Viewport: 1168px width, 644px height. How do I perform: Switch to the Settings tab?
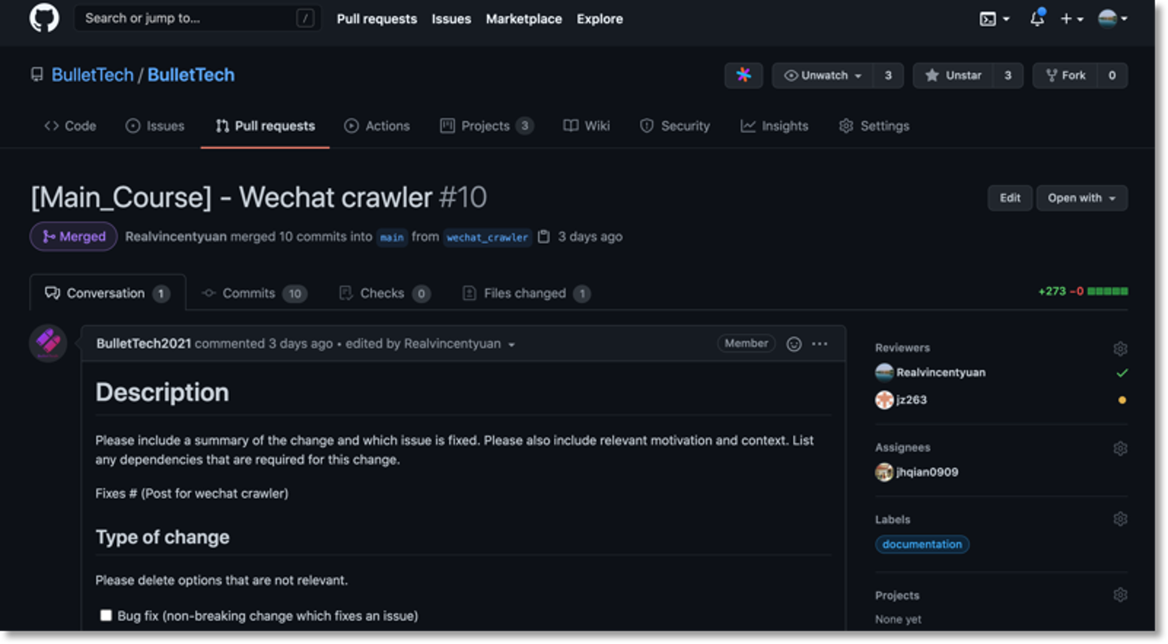874,126
